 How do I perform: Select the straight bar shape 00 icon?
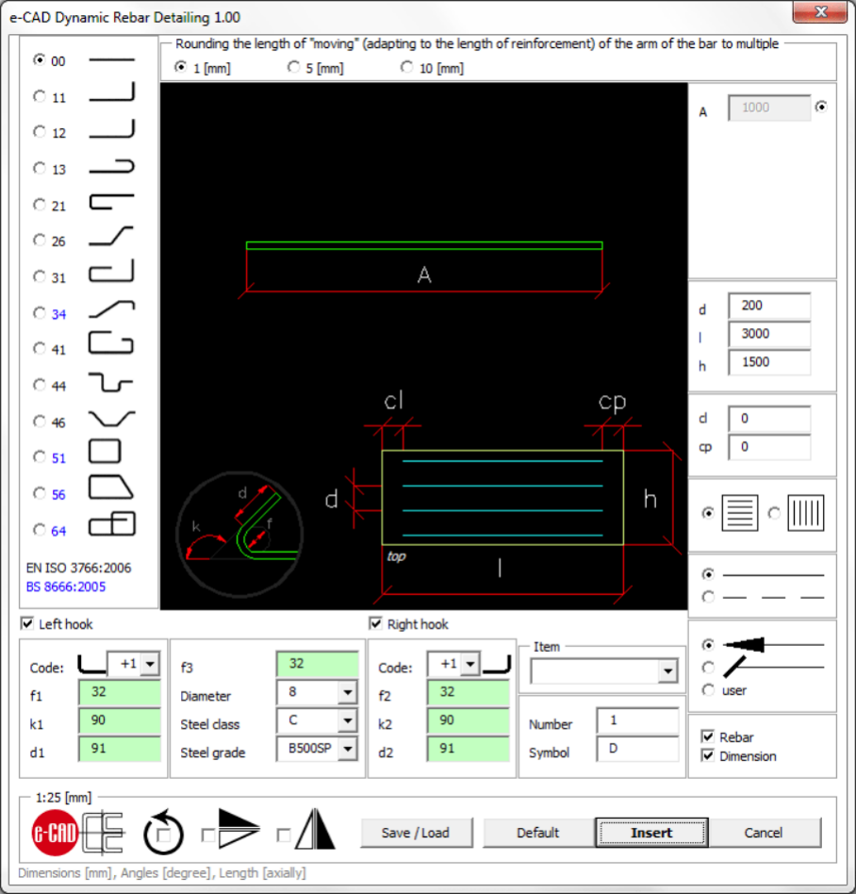111,59
